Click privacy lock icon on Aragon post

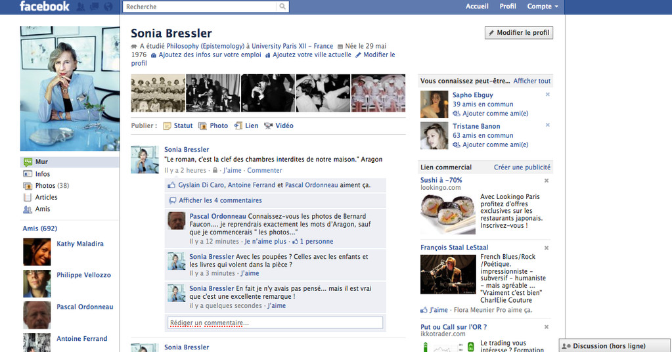[x=215, y=170]
